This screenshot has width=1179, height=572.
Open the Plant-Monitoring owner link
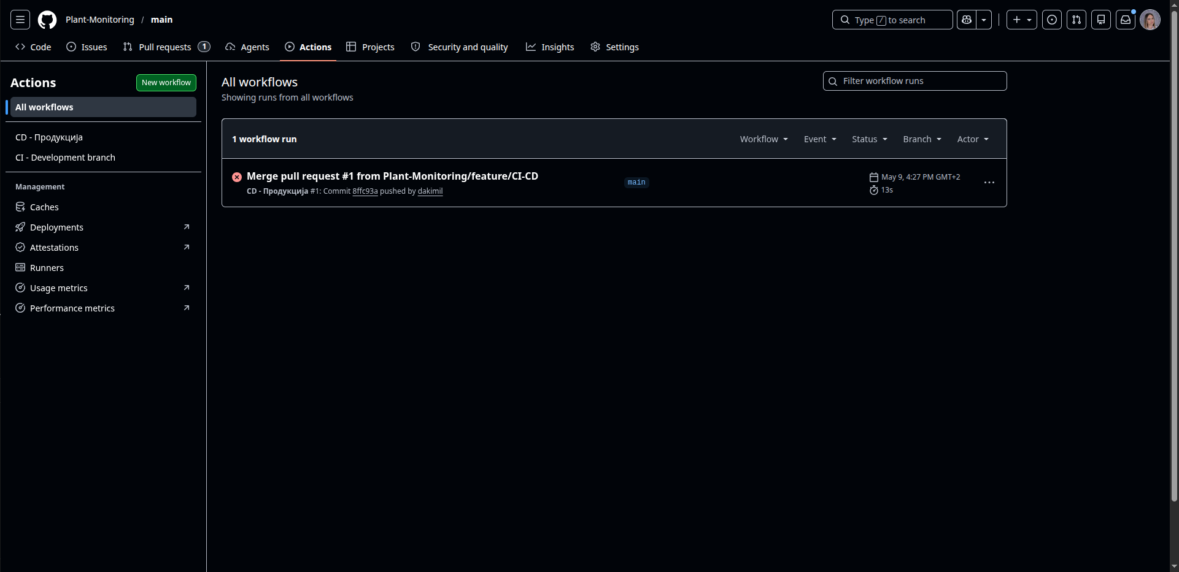pos(100,20)
